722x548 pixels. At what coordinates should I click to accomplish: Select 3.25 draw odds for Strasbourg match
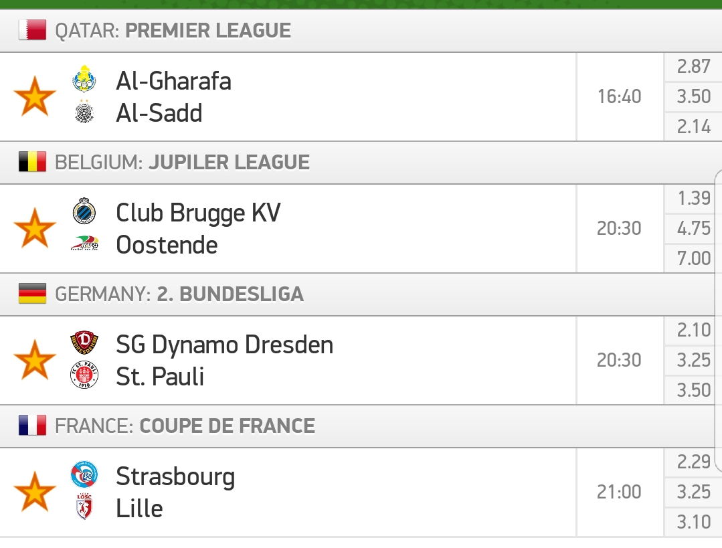[x=693, y=492]
